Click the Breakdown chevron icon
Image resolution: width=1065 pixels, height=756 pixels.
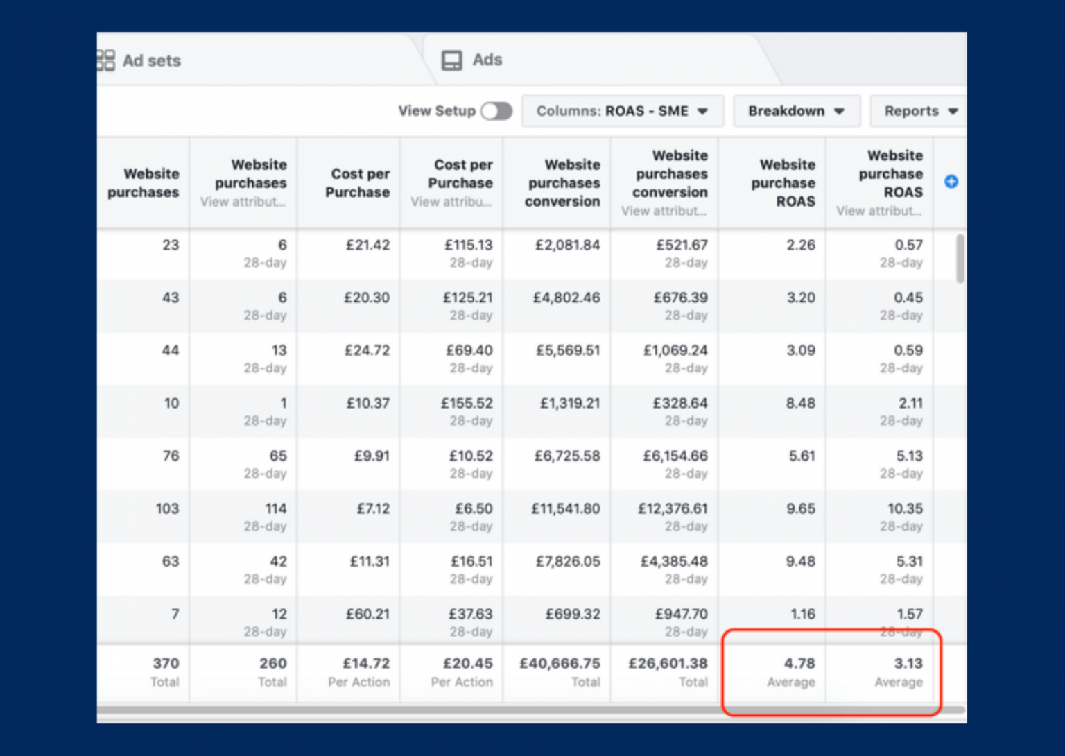840,111
